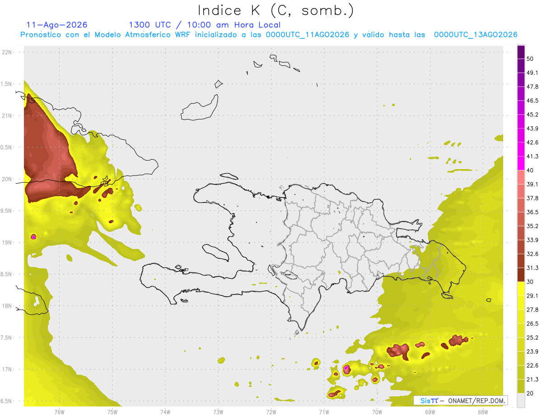Select colorbar value "42.6"
The image size is (542, 418).
tap(533, 142)
